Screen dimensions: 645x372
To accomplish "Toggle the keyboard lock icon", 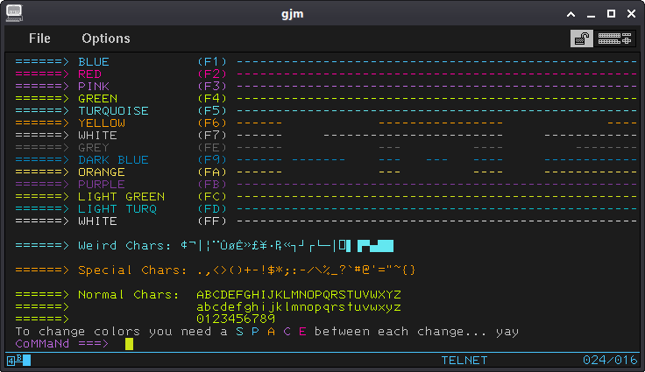I will [x=581, y=39].
